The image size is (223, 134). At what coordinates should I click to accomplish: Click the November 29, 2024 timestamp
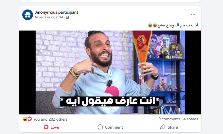click(x=49, y=17)
